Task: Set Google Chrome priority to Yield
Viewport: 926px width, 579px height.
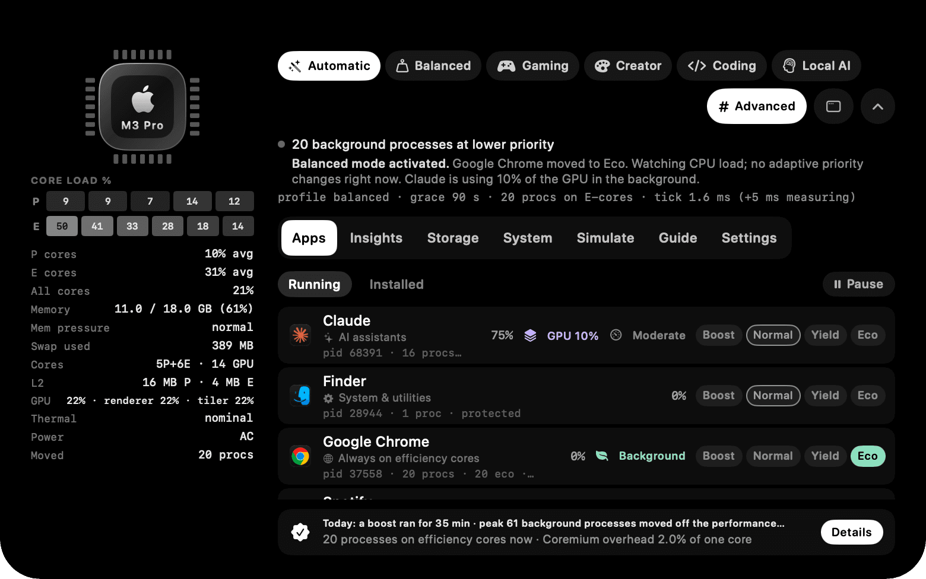Action: pos(825,456)
